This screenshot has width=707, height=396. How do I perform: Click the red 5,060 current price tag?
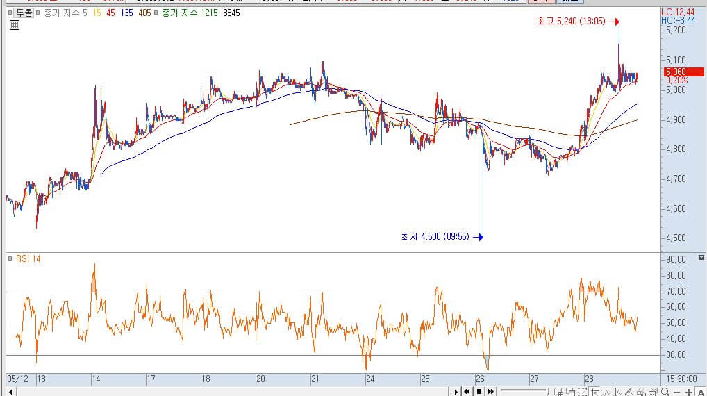point(684,72)
